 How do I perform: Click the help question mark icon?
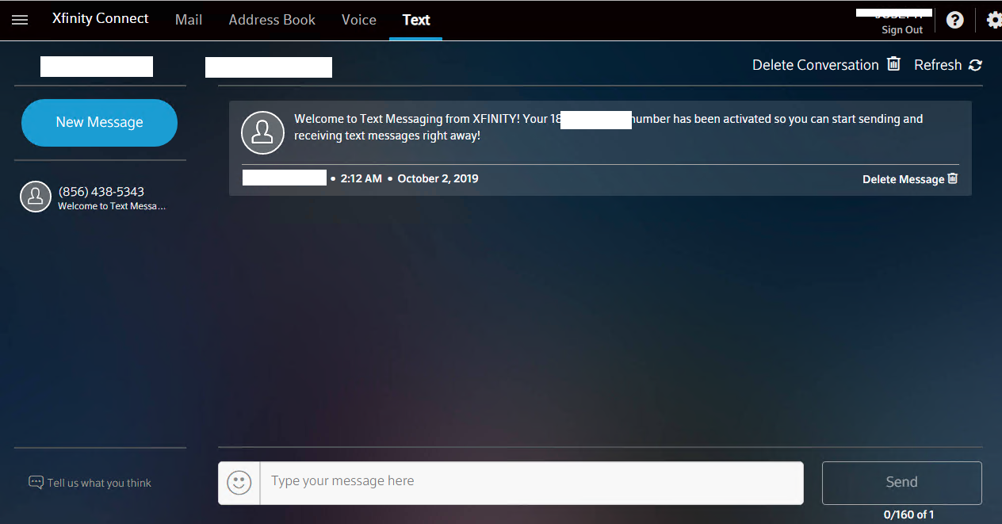coord(955,20)
